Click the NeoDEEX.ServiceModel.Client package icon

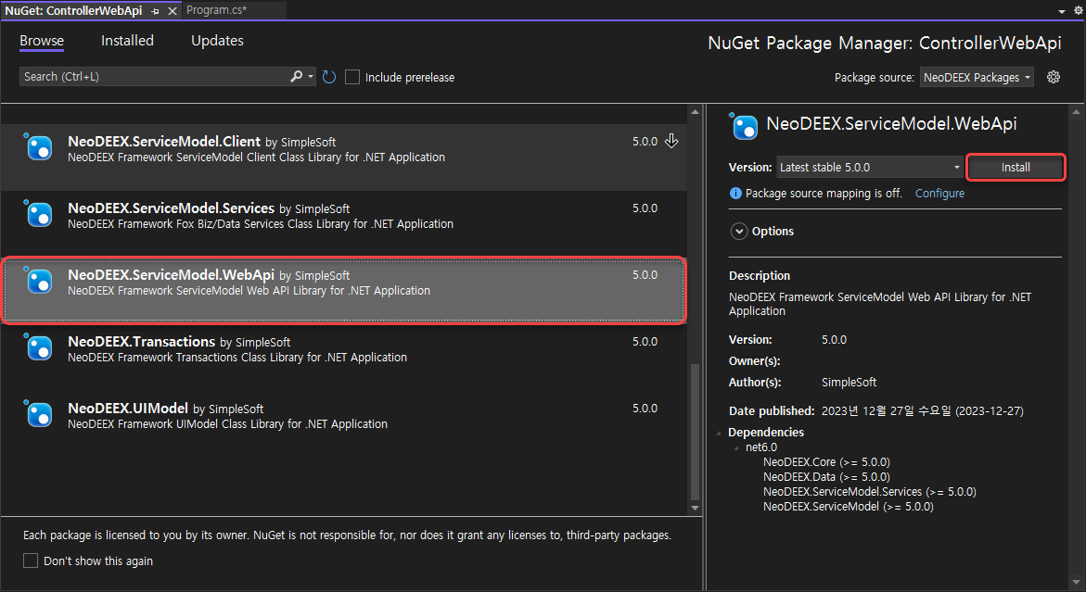38,146
